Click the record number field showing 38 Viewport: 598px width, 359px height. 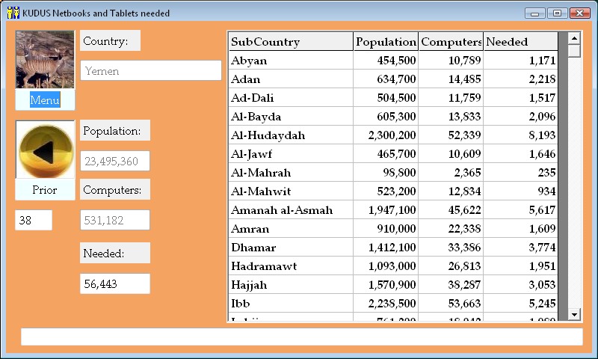point(34,221)
